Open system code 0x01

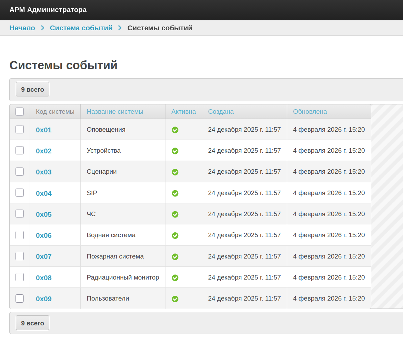pos(44,130)
